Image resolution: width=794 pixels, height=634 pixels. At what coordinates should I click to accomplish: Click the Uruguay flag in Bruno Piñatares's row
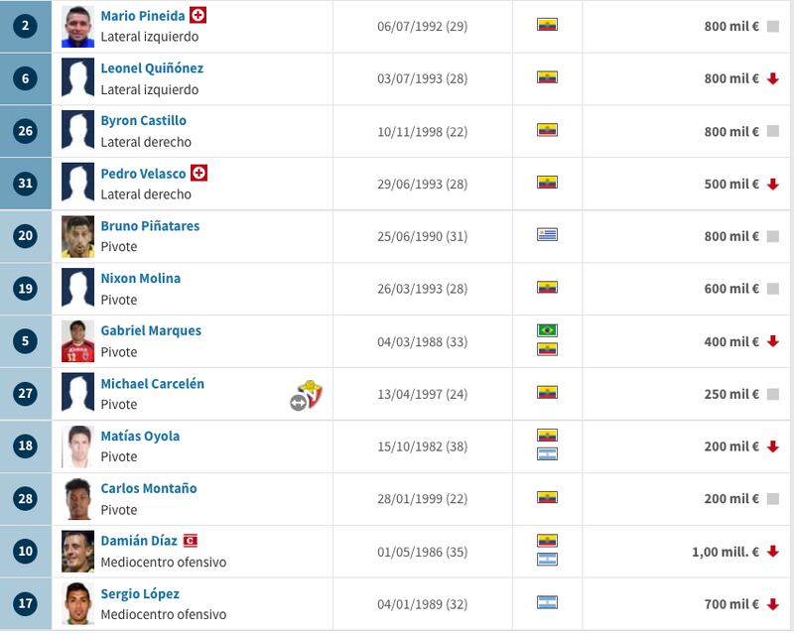click(547, 234)
